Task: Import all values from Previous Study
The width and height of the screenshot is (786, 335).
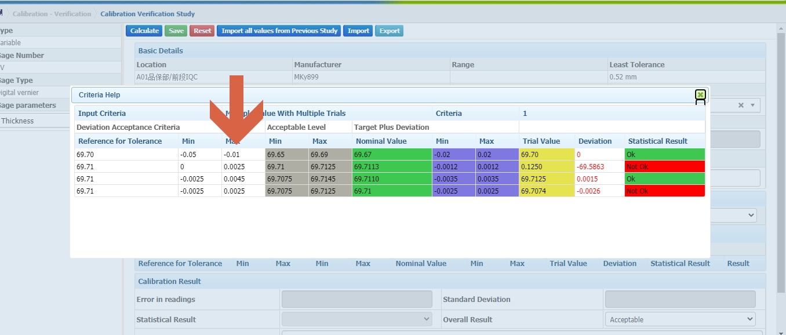Action: tap(279, 31)
